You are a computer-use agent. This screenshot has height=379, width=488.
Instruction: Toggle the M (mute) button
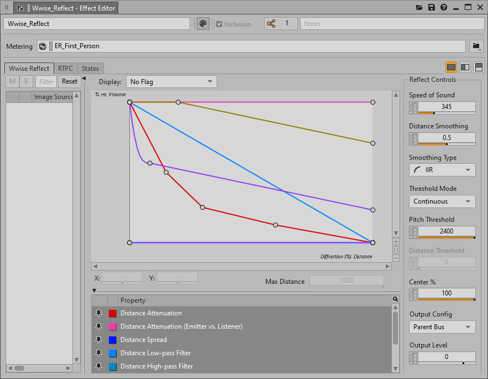coord(13,82)
